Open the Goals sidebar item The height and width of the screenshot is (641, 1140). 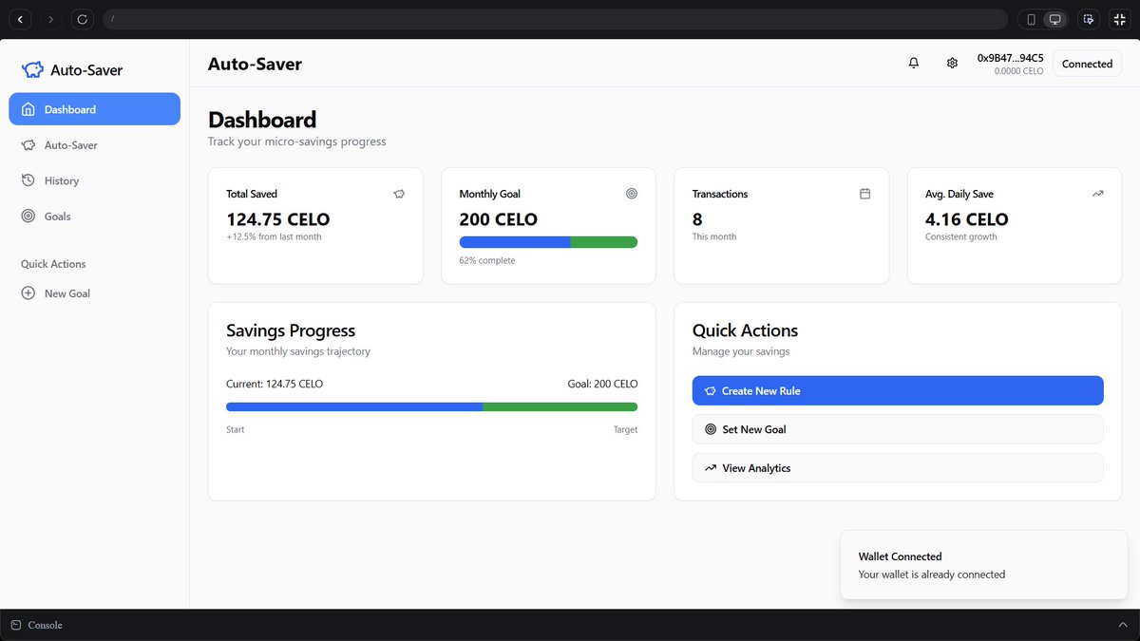[94, 217]
